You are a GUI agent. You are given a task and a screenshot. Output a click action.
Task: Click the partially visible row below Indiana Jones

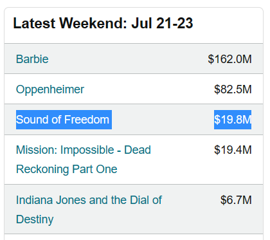click(134, 237)
